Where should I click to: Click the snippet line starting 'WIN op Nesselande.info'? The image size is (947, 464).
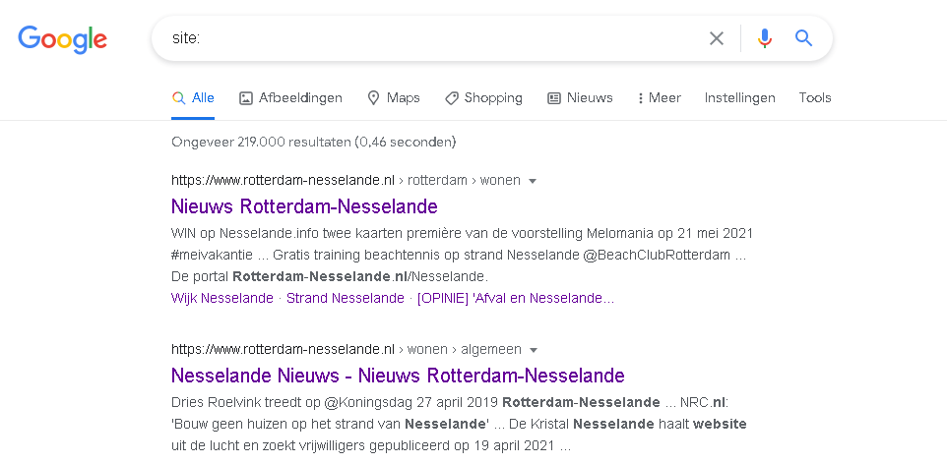click(x=462, y=233)
